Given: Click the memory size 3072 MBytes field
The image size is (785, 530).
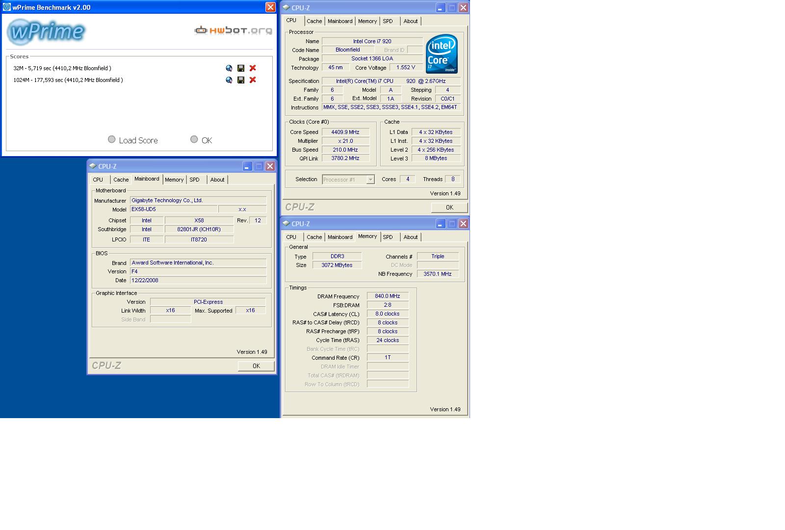Looking at the screenshot, I should pyautogui.click(x=337, y=265).
